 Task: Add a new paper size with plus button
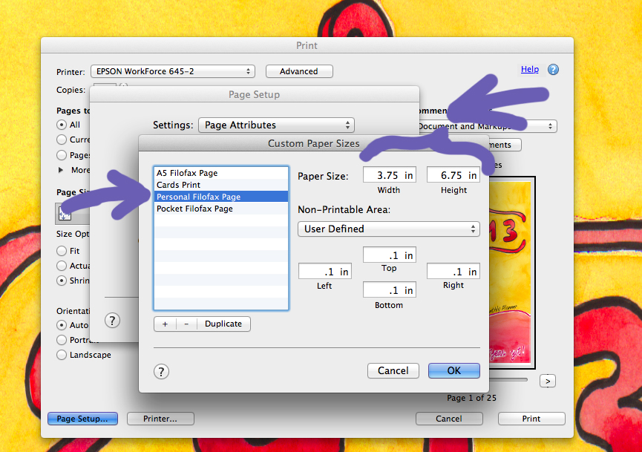(165, 324)
